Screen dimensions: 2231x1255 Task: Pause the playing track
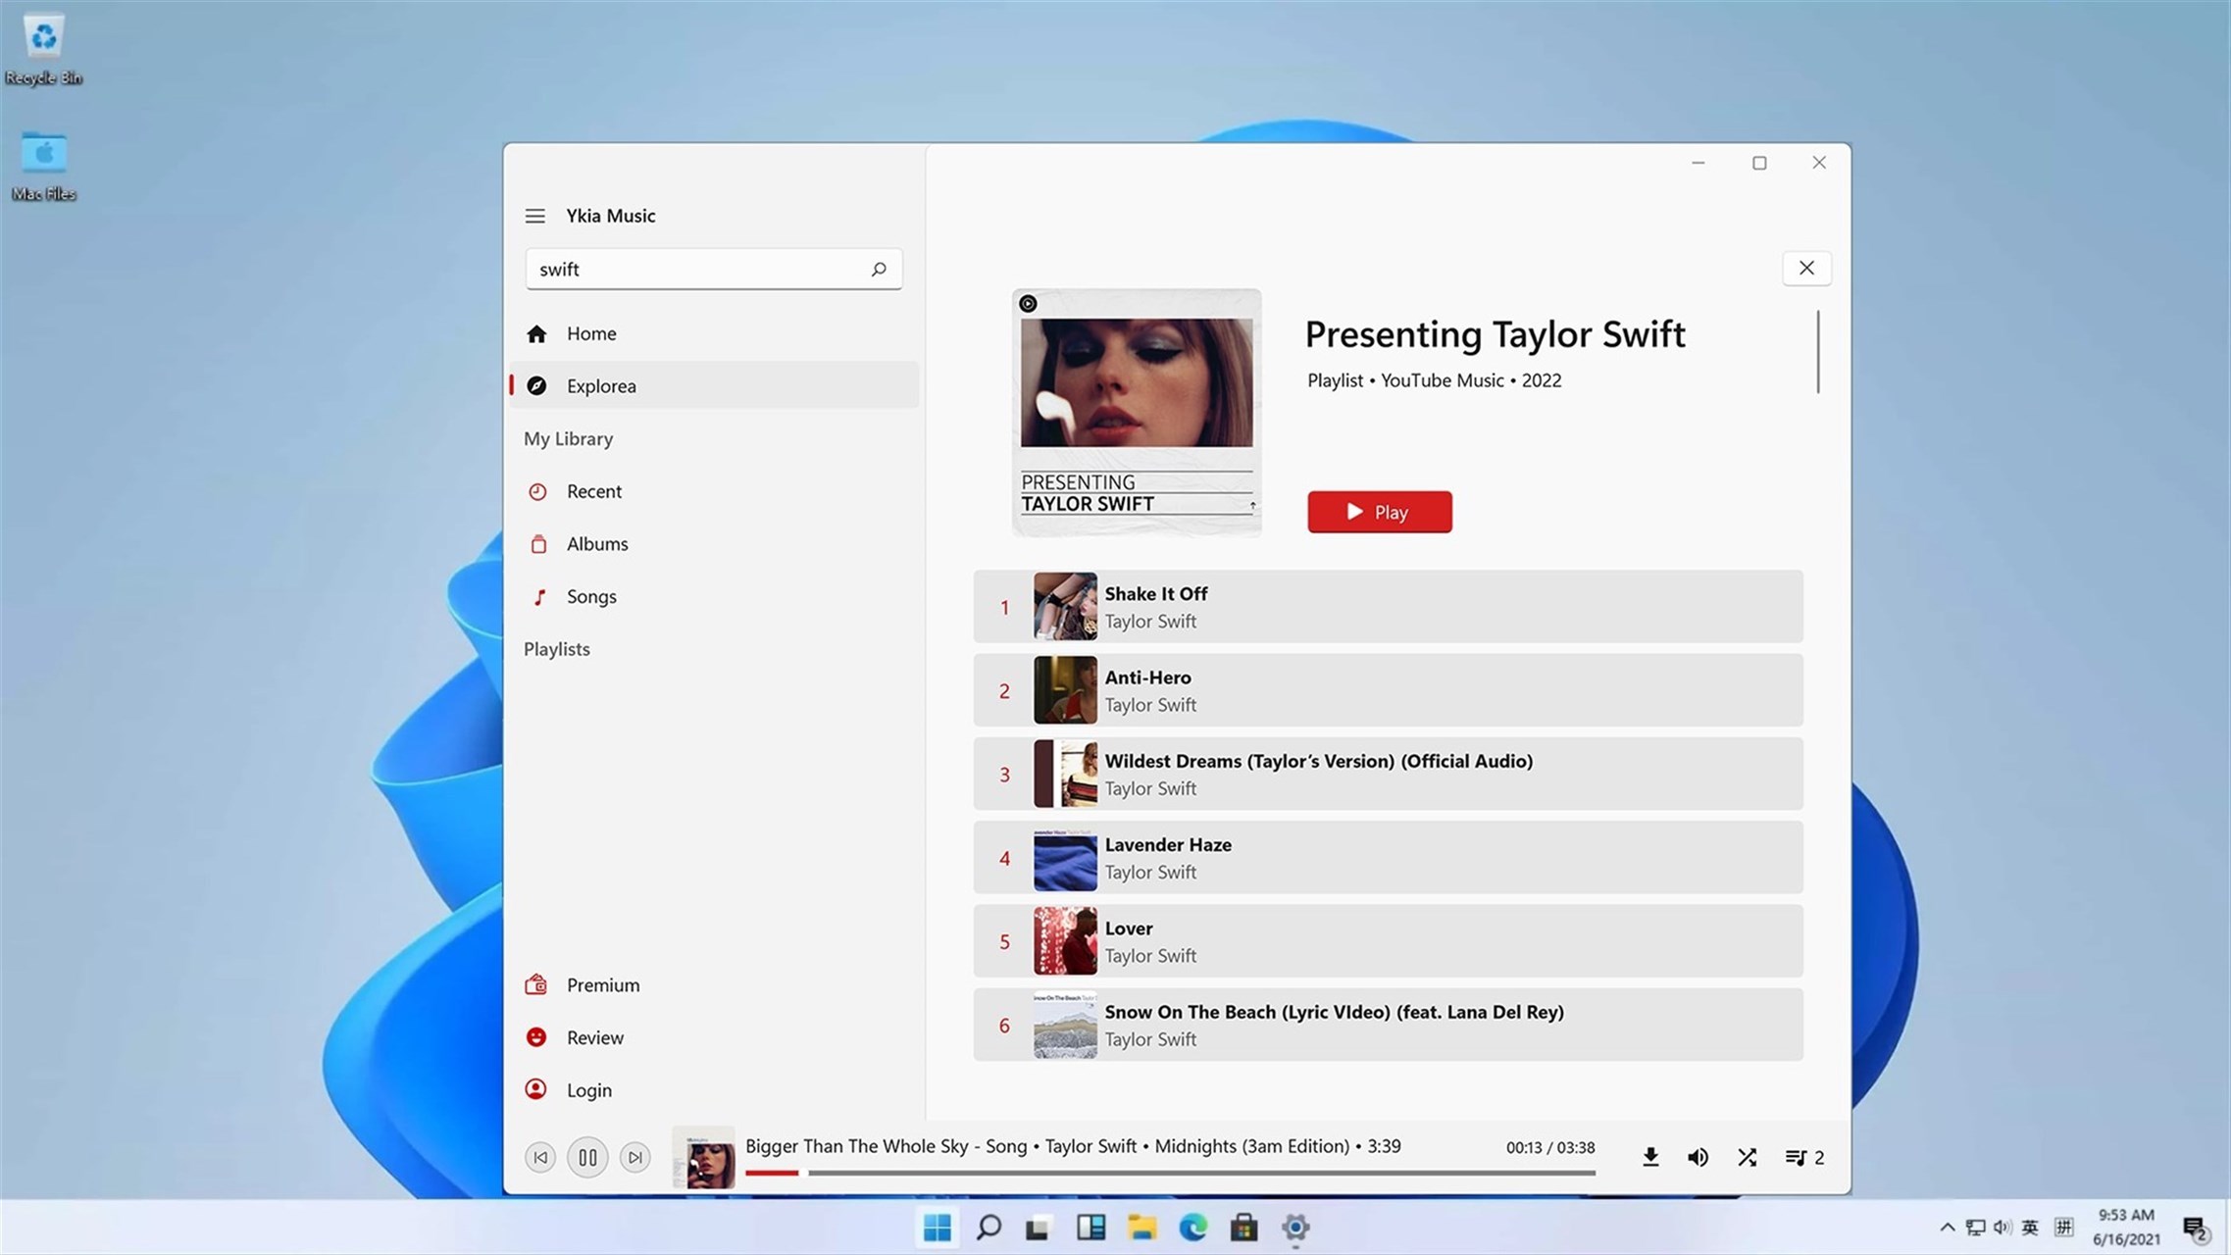pyautogui.click(x=587, y=1157)
